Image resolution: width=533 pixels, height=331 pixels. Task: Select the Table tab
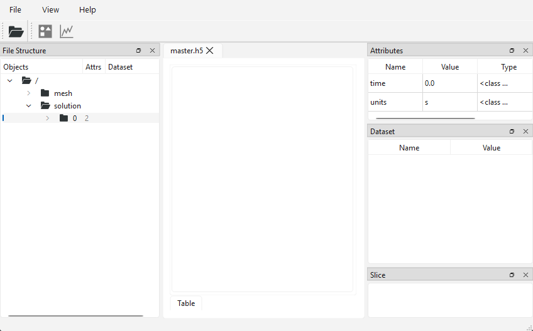[x=186, y=303]
